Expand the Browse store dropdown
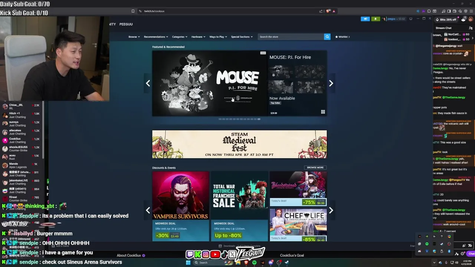 [x=134, y=37]
